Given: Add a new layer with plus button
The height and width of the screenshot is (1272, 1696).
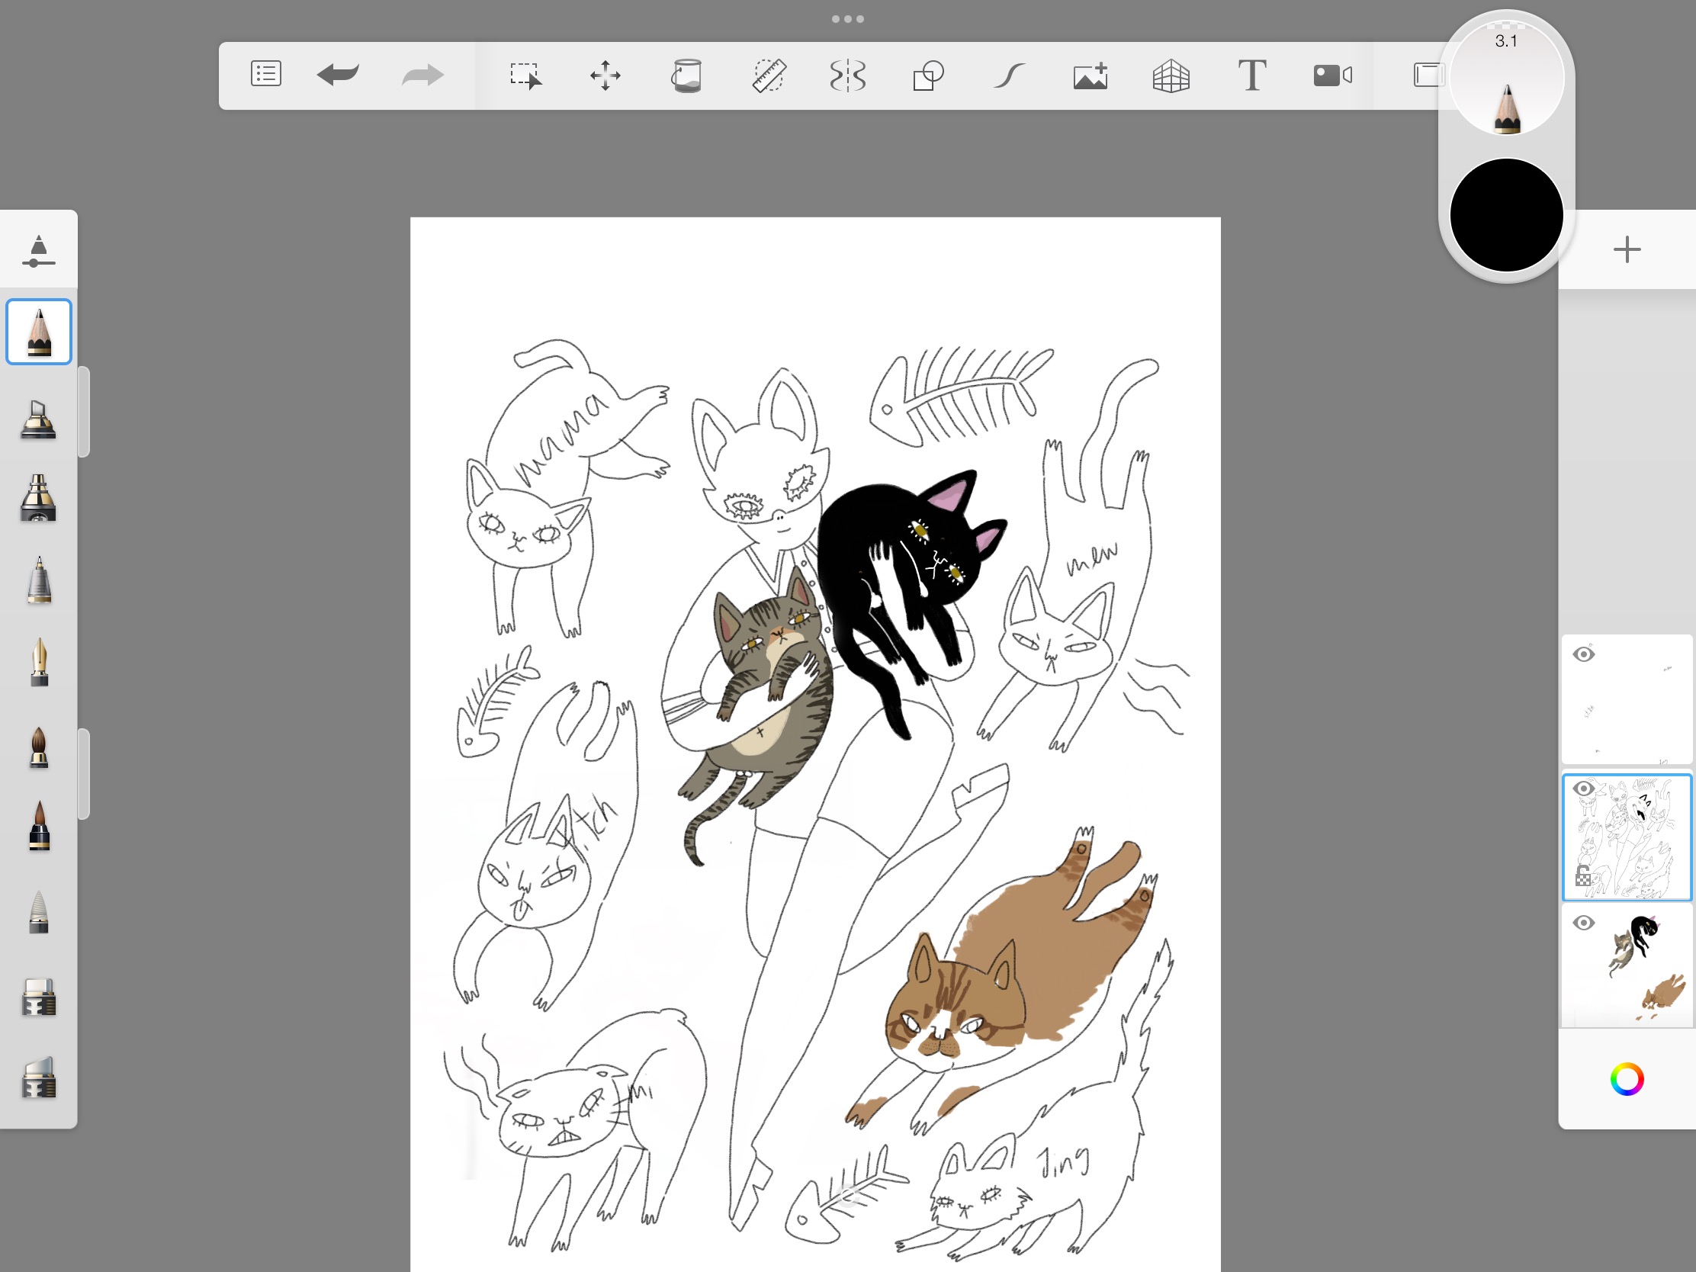Looking at the screenshot, I should pyautogui.click(x=1627, y=249).
